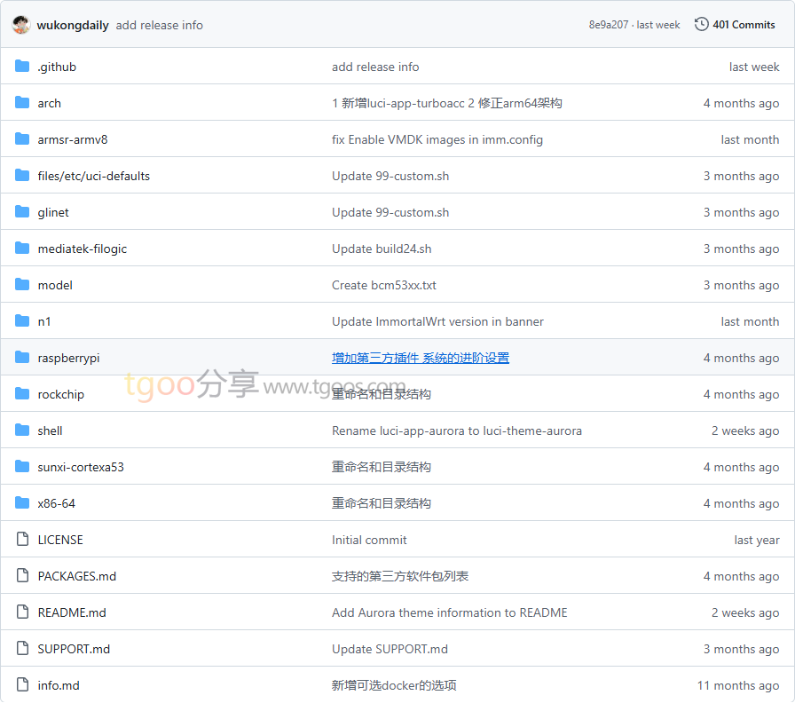Screen dimensions: 795x703
Task: Open the SUPPORT.md file
Action: pyautogui.click(x=74, y=649)
